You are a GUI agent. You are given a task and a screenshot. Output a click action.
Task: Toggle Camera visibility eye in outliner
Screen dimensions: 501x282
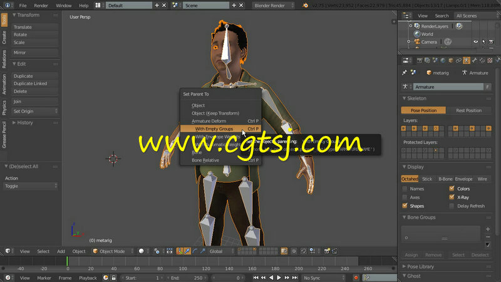pos(475,42)
